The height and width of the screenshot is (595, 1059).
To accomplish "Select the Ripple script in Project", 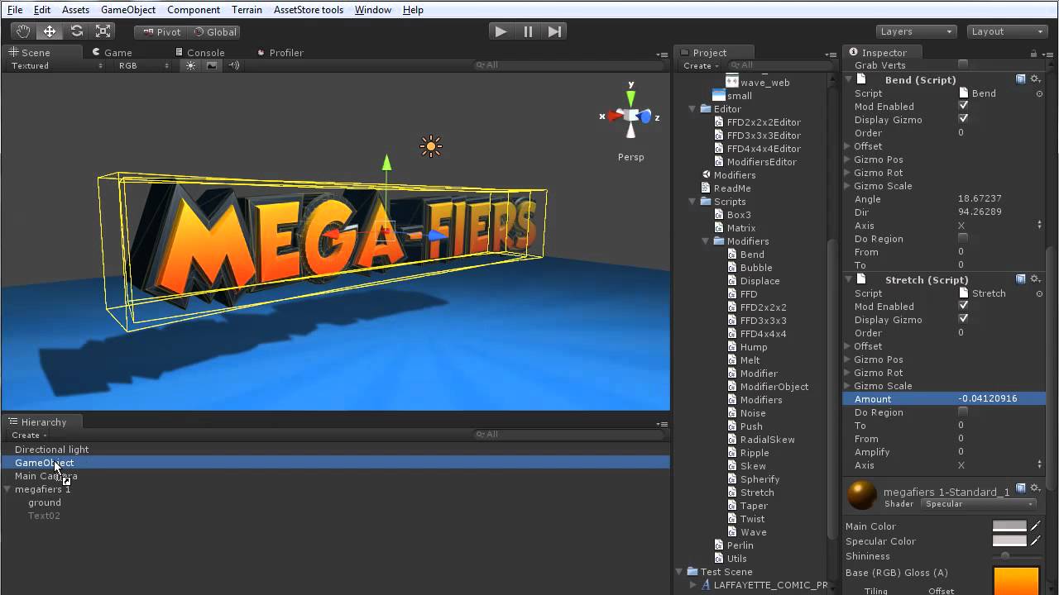I will click(x=754, y=453).
